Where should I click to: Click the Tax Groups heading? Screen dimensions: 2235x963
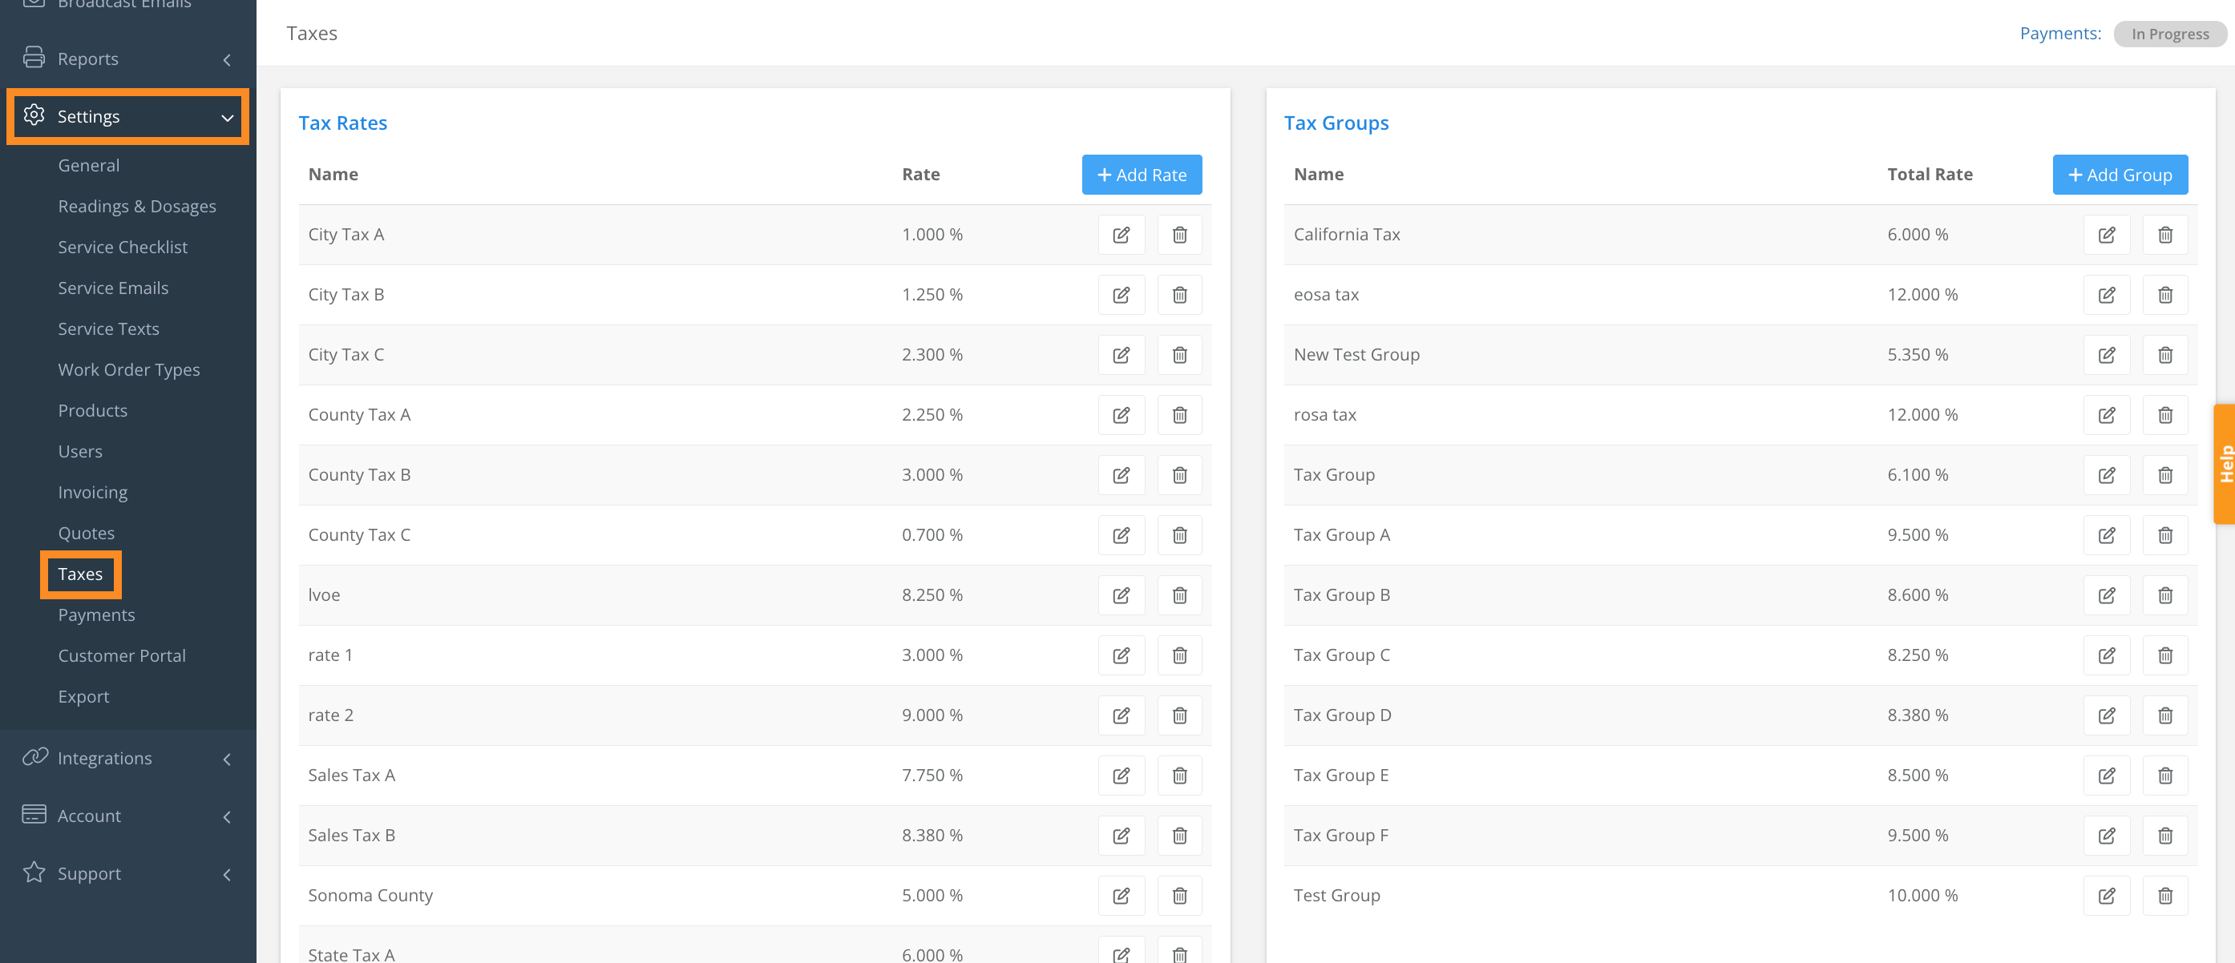coord(1336,123)
